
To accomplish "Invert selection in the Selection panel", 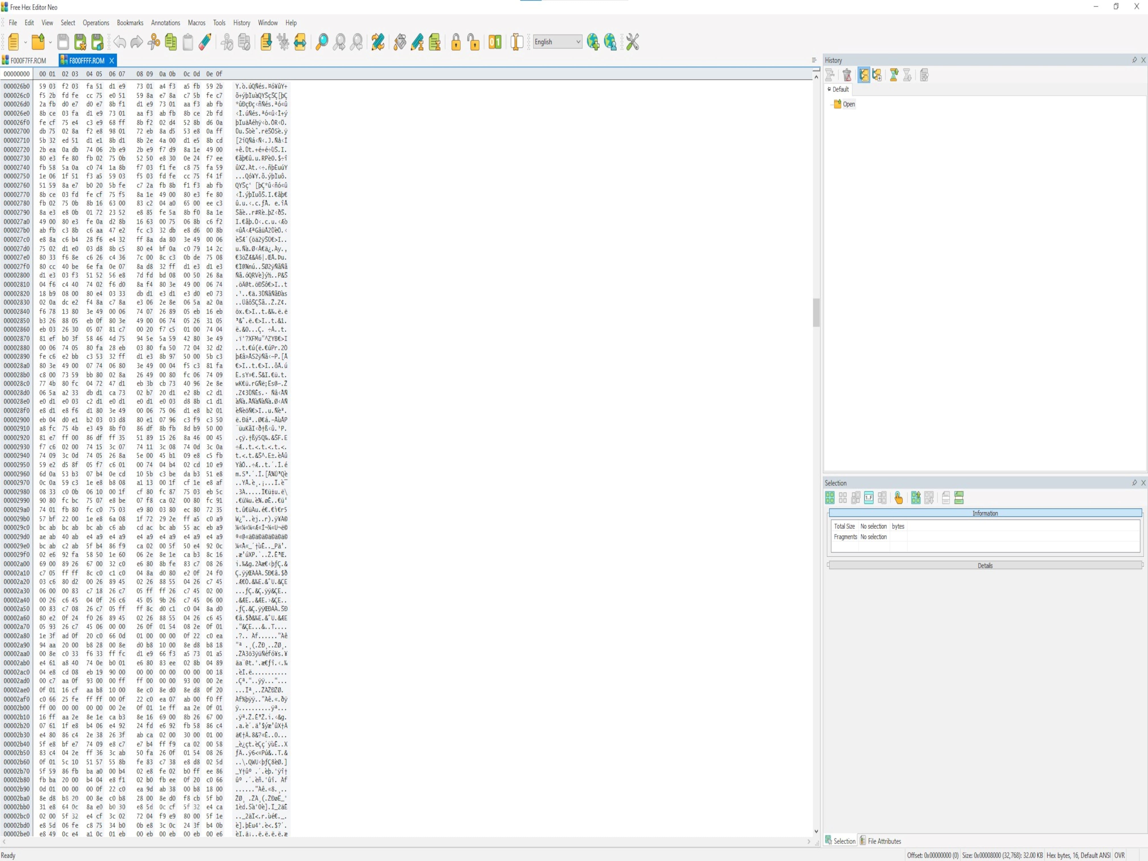I will 856,498.
